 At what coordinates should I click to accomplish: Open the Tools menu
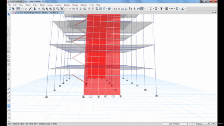point(92,5)
